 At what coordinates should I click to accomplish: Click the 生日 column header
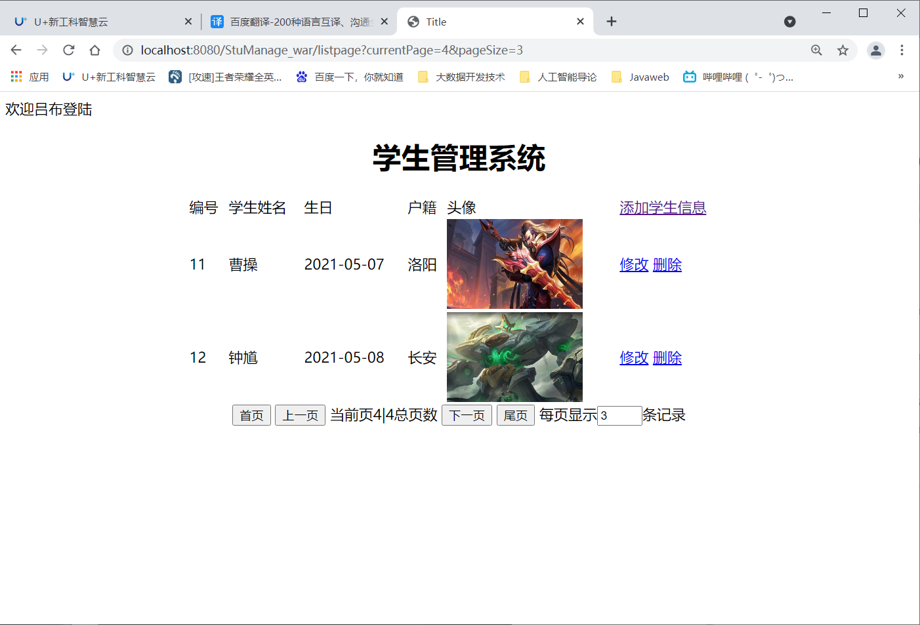318,208
